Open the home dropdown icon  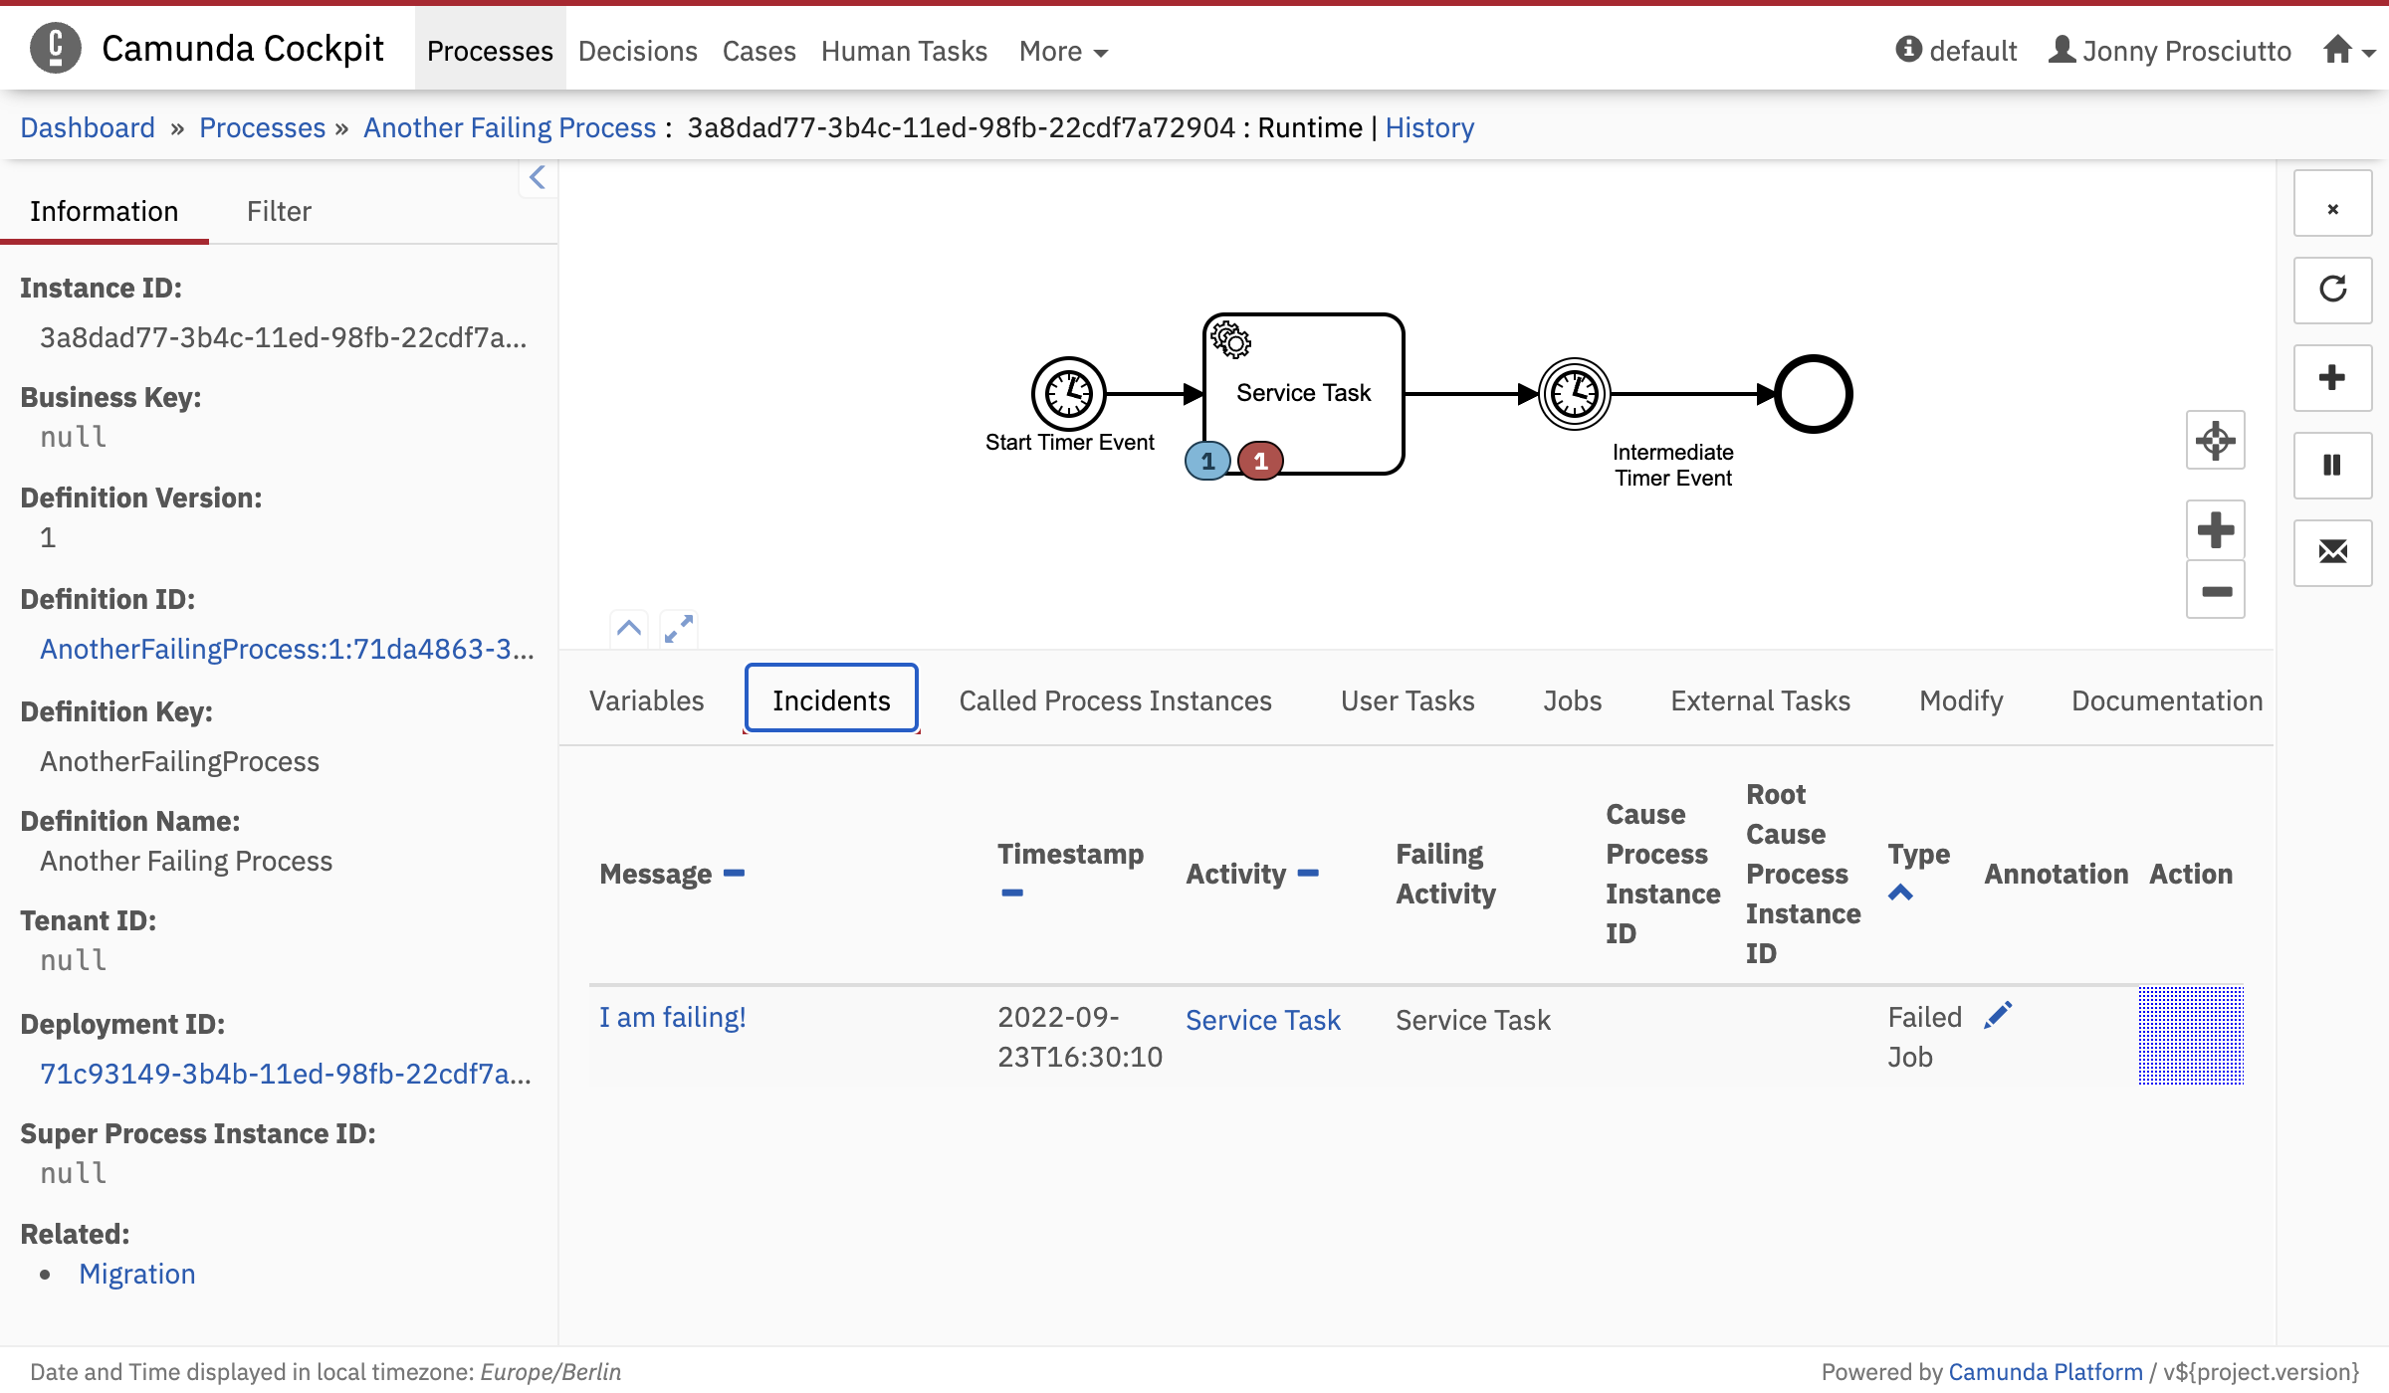tap(2349, 50)
